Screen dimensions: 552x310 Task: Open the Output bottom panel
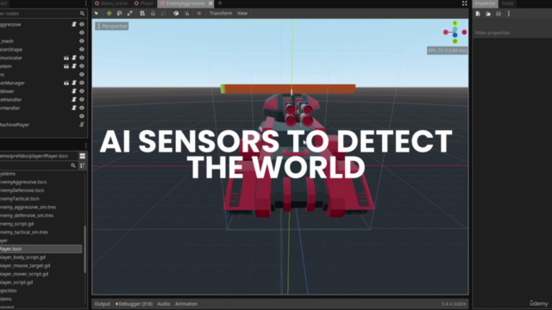[102, 304]
